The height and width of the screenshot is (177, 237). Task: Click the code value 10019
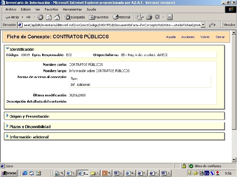(25, 55)
